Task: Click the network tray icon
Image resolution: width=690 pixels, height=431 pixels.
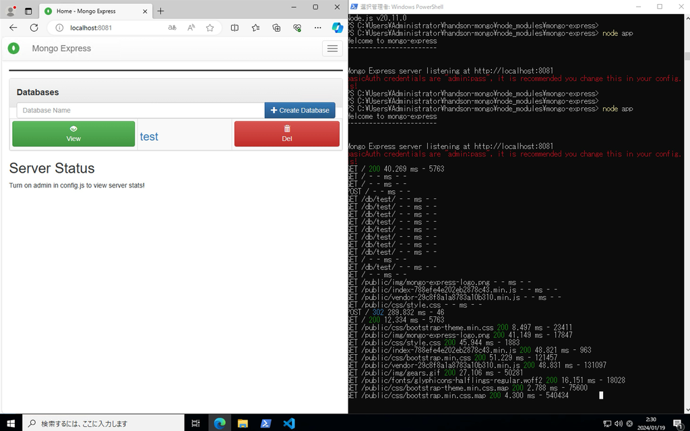Action: click(x=607, y=424)
